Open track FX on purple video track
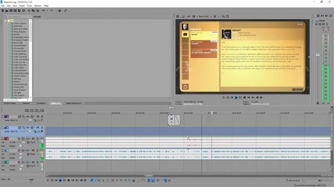 [28, 116]
